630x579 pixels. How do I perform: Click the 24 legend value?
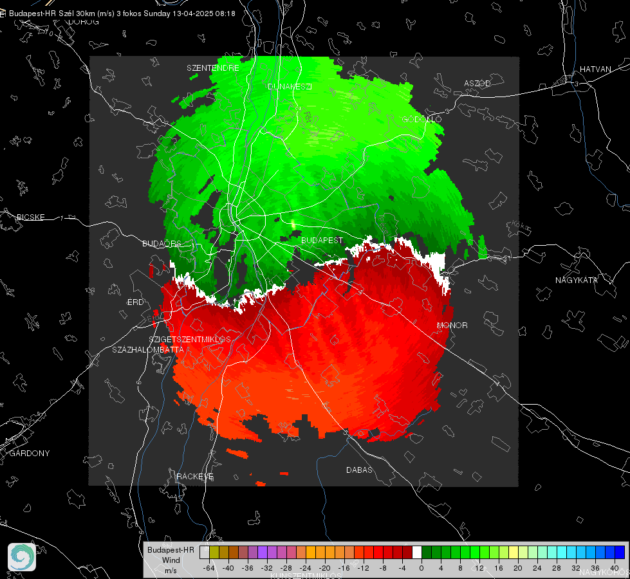click(x=537, y=568)
